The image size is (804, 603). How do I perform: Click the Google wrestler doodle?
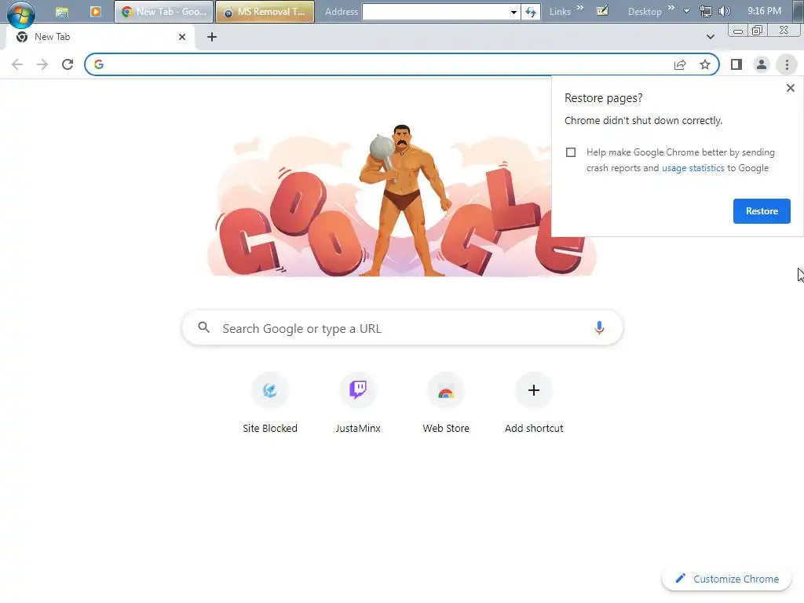click(x=401, y=201)
